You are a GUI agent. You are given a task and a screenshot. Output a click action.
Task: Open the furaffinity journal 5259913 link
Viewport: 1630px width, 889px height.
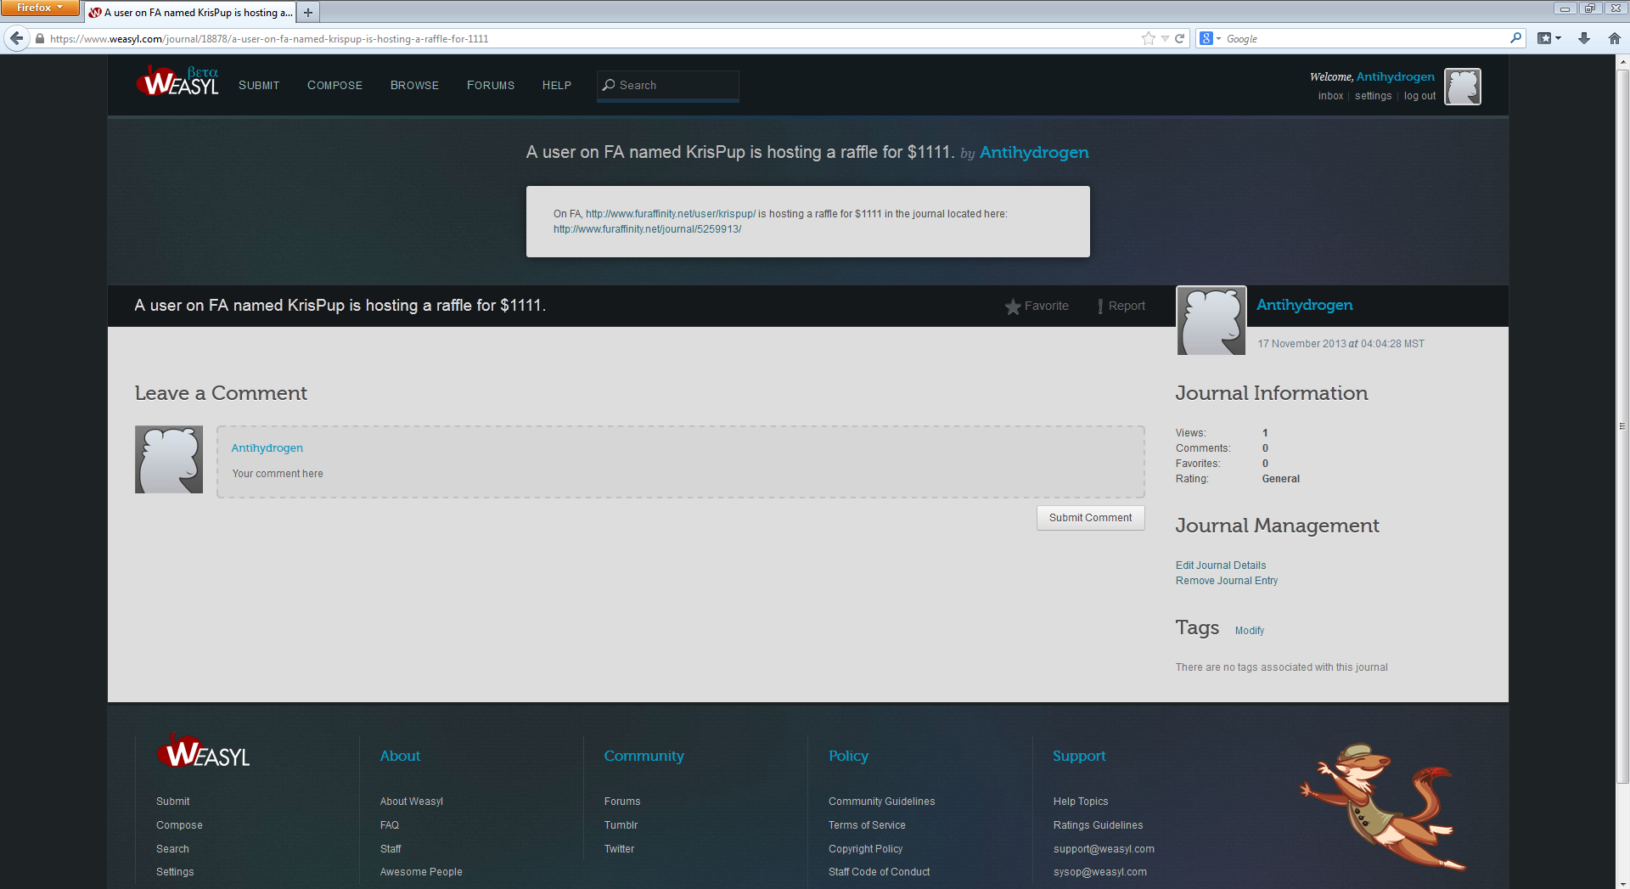(x=647, y=229)
